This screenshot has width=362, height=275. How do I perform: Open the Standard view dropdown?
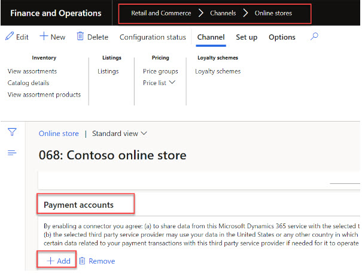tap(119, 134)
